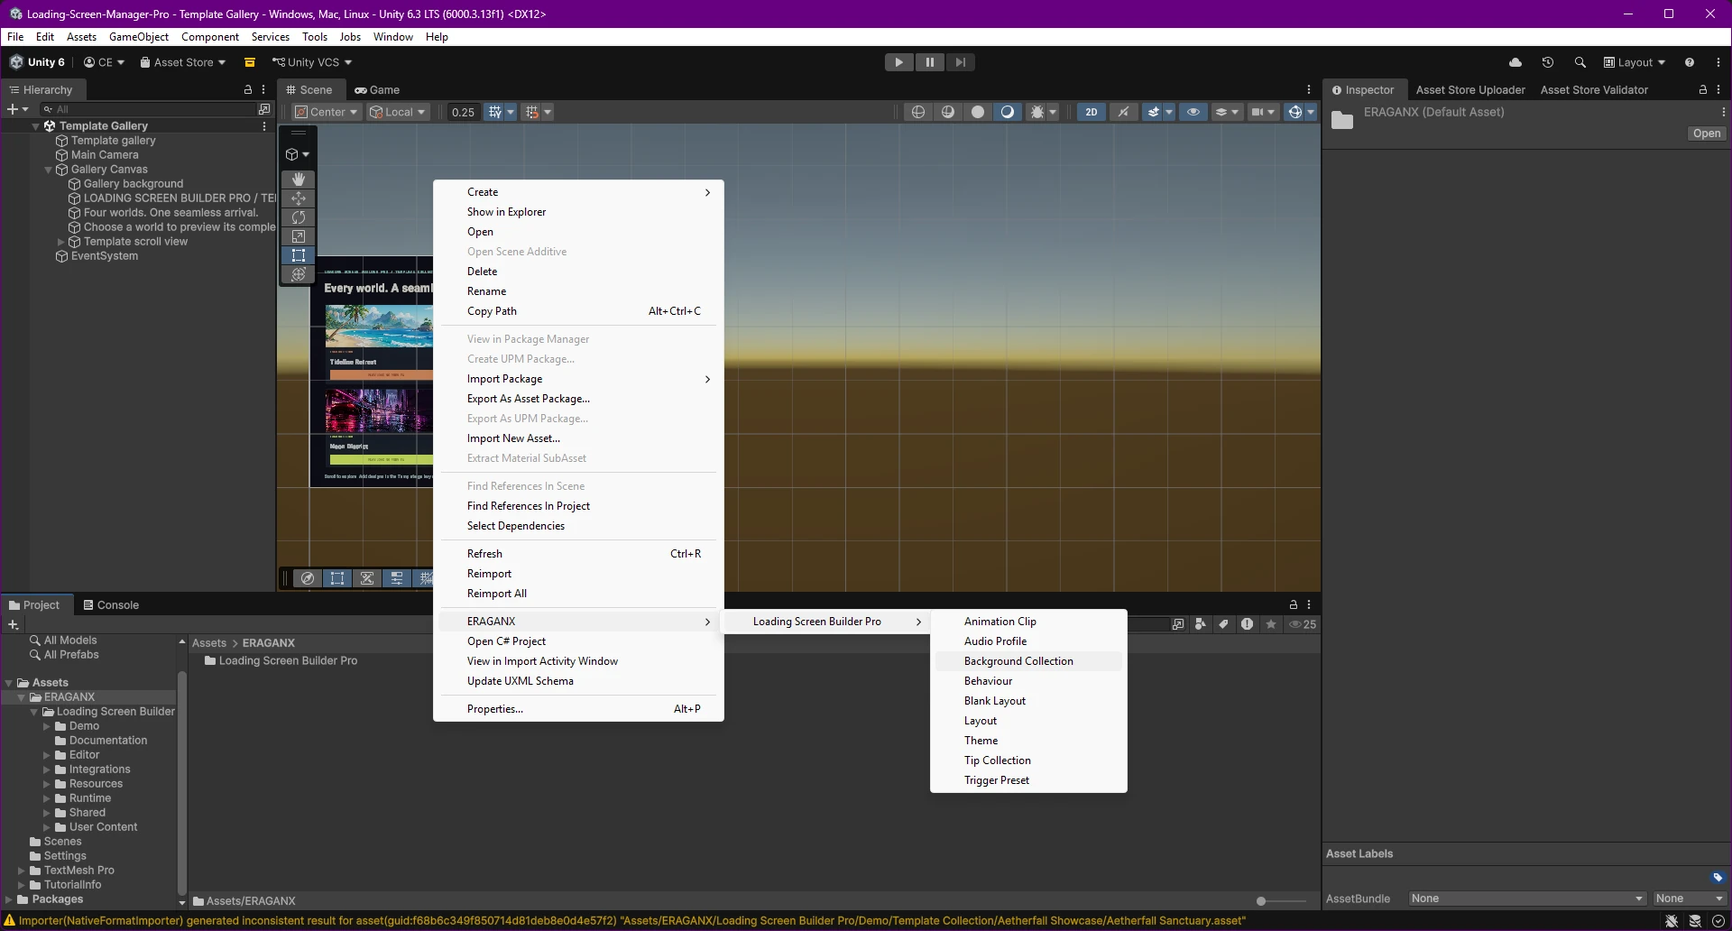Click the Play button
1732x931 pixels.
pyautogui.click(x=898, y=62)
